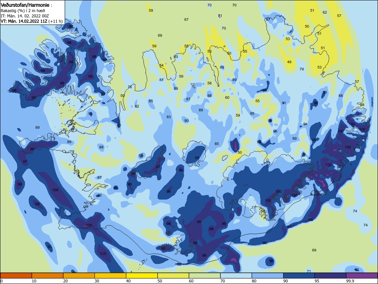
Task: Click the medium blue 80–90 legend swatch
Action: tap(268, 276)
